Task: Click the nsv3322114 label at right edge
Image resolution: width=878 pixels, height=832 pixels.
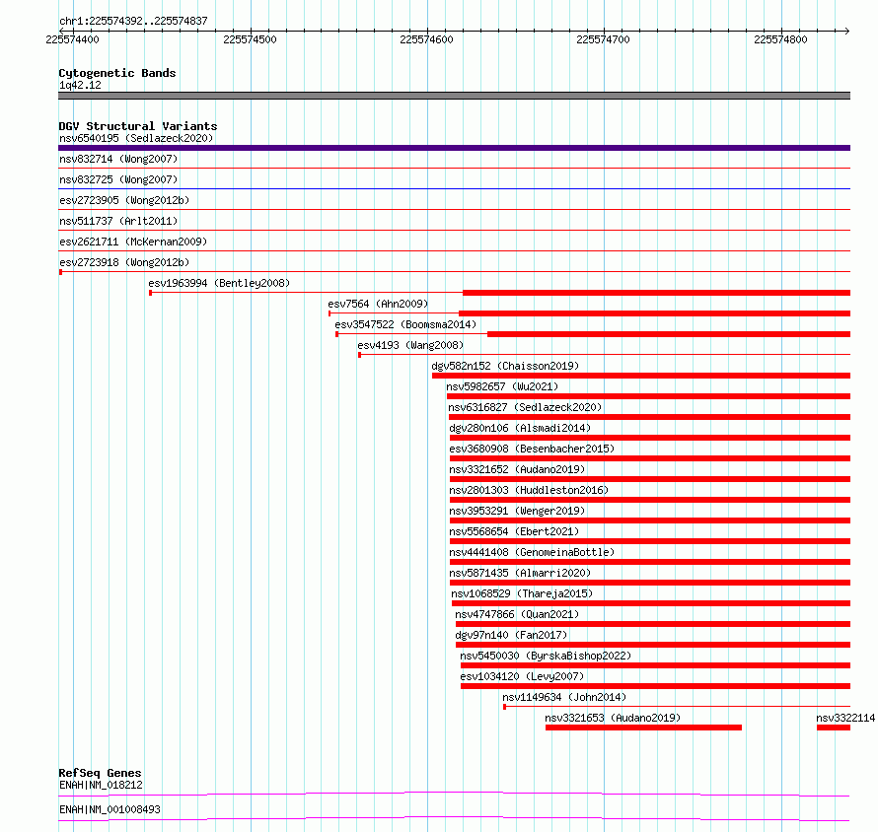Action: tap(845, 718)
